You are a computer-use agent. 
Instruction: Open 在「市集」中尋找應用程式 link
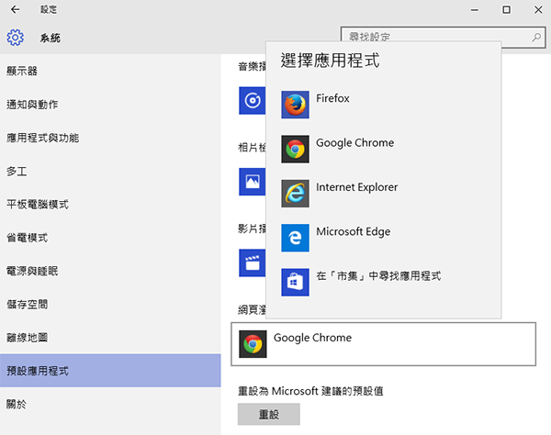378,276
